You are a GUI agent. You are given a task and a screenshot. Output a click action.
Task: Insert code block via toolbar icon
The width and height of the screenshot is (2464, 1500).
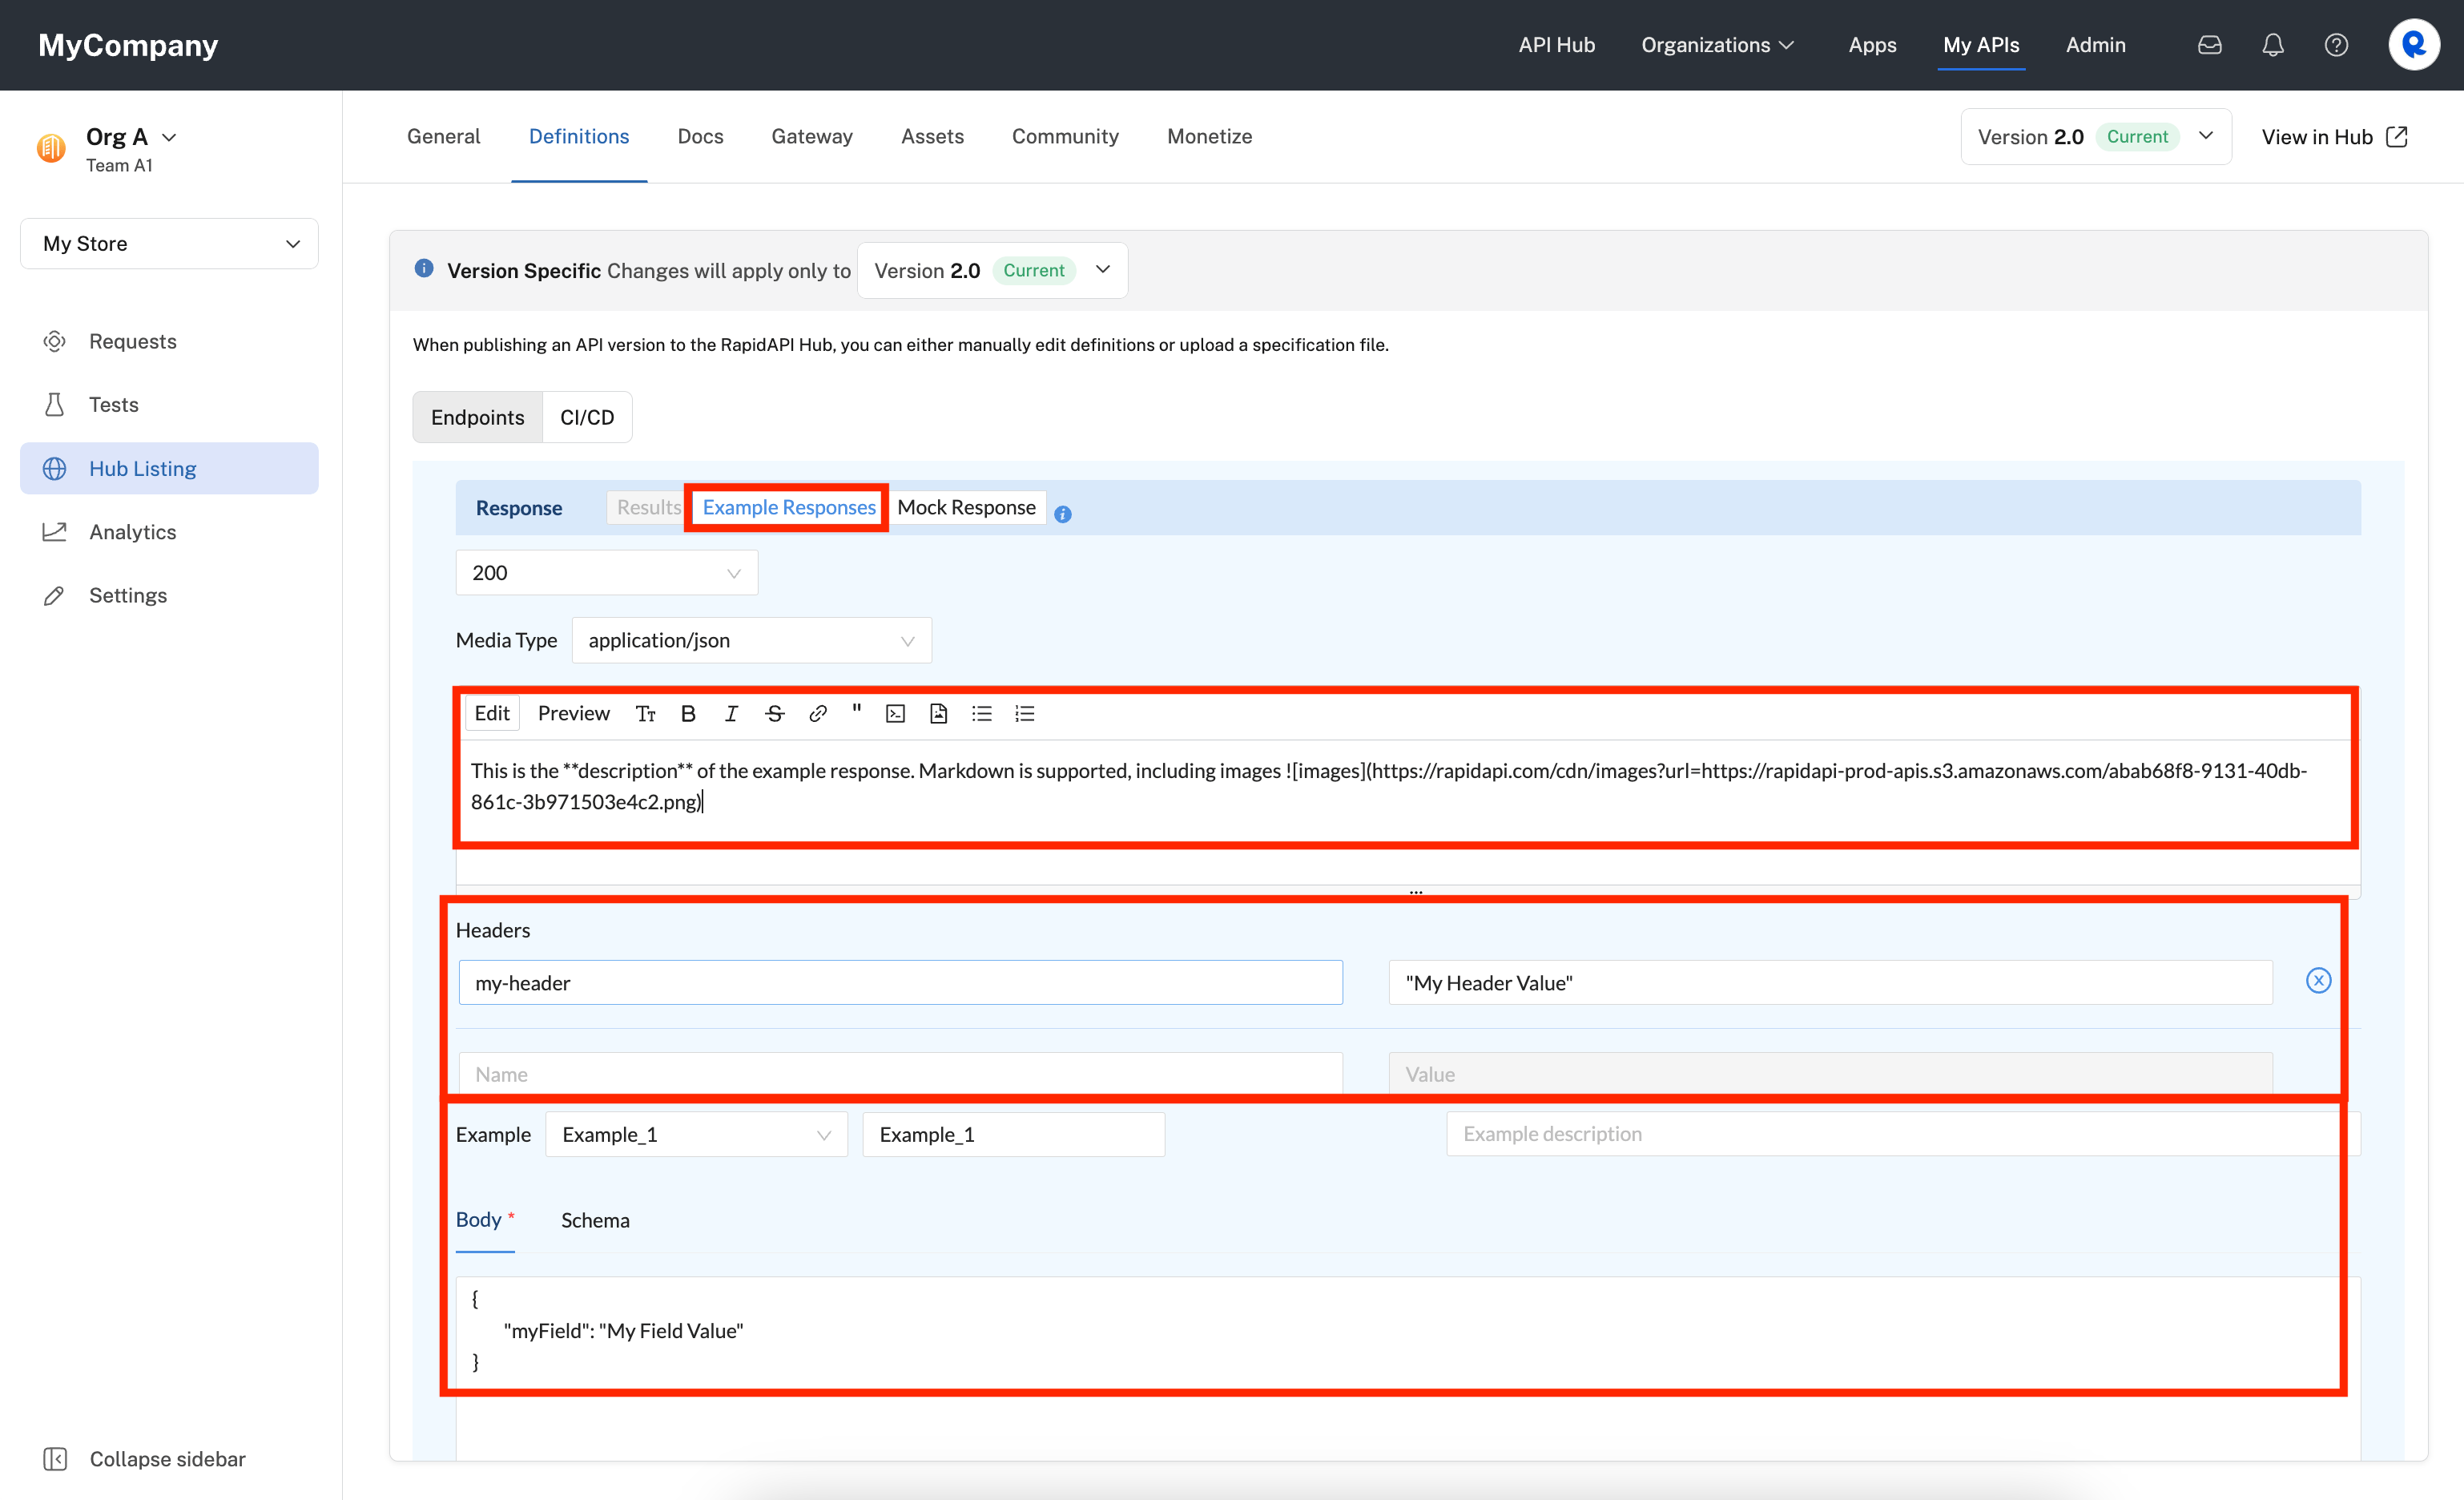[x=895, y=713]
